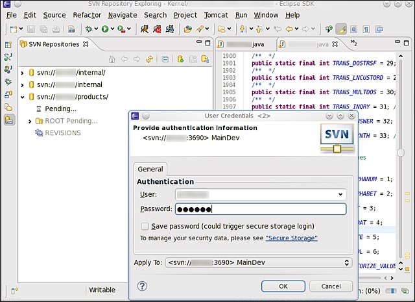Toggle the switch icon in status bar

[x=390, y=291]
